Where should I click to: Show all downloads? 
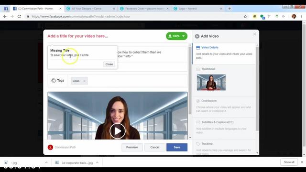click(289, 162)
